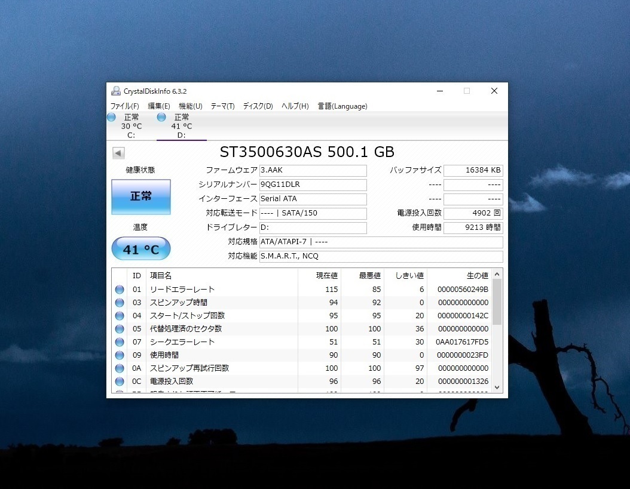Select the C: drive health status icon
630x489 pixels.
[111, 117]
